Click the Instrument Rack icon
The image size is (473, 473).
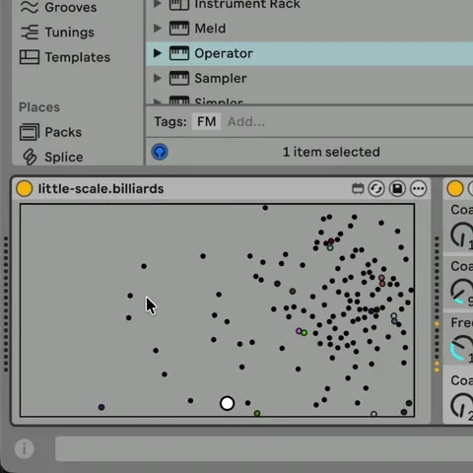point(179,5)
